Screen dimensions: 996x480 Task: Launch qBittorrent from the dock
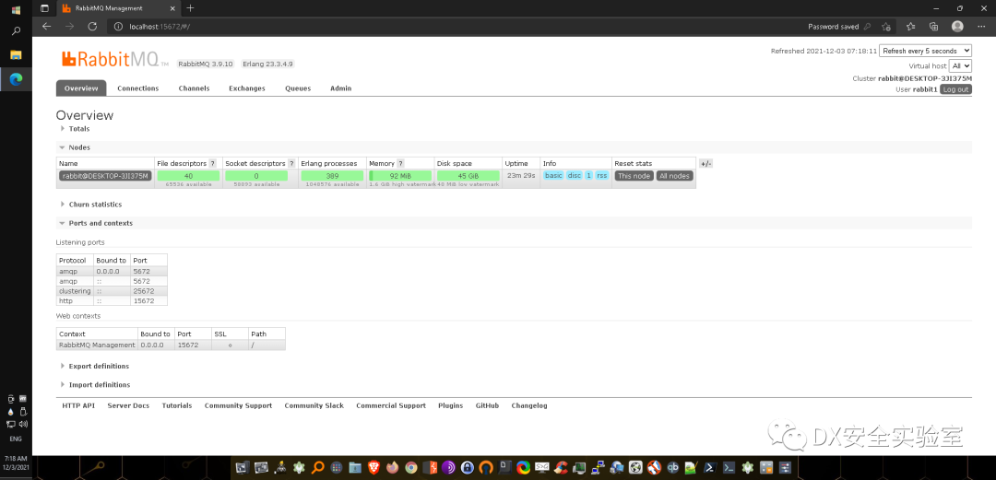[x=672, y=468]
